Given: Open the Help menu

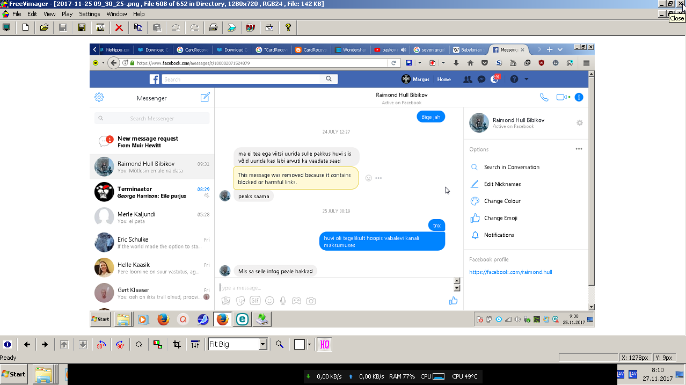Looking at the screenshot, I should [x=139, y=14].
